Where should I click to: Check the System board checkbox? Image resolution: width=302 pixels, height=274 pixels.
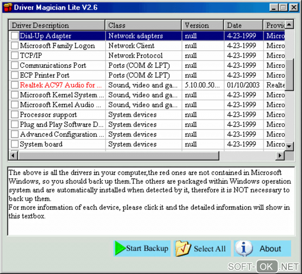(x=15, y=144)
